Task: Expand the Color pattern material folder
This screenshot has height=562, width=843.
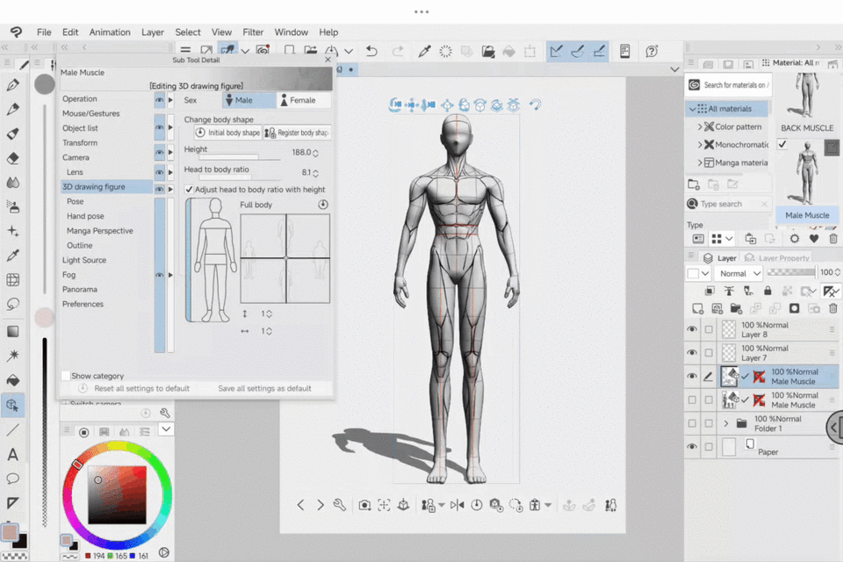Action: click(x=701, y=126)
